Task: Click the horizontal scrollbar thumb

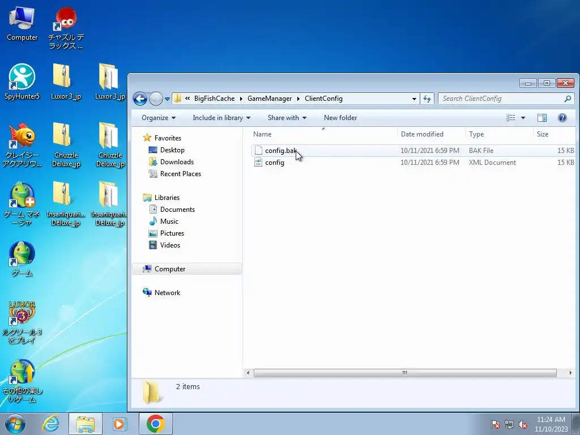Action: point(405,373)
